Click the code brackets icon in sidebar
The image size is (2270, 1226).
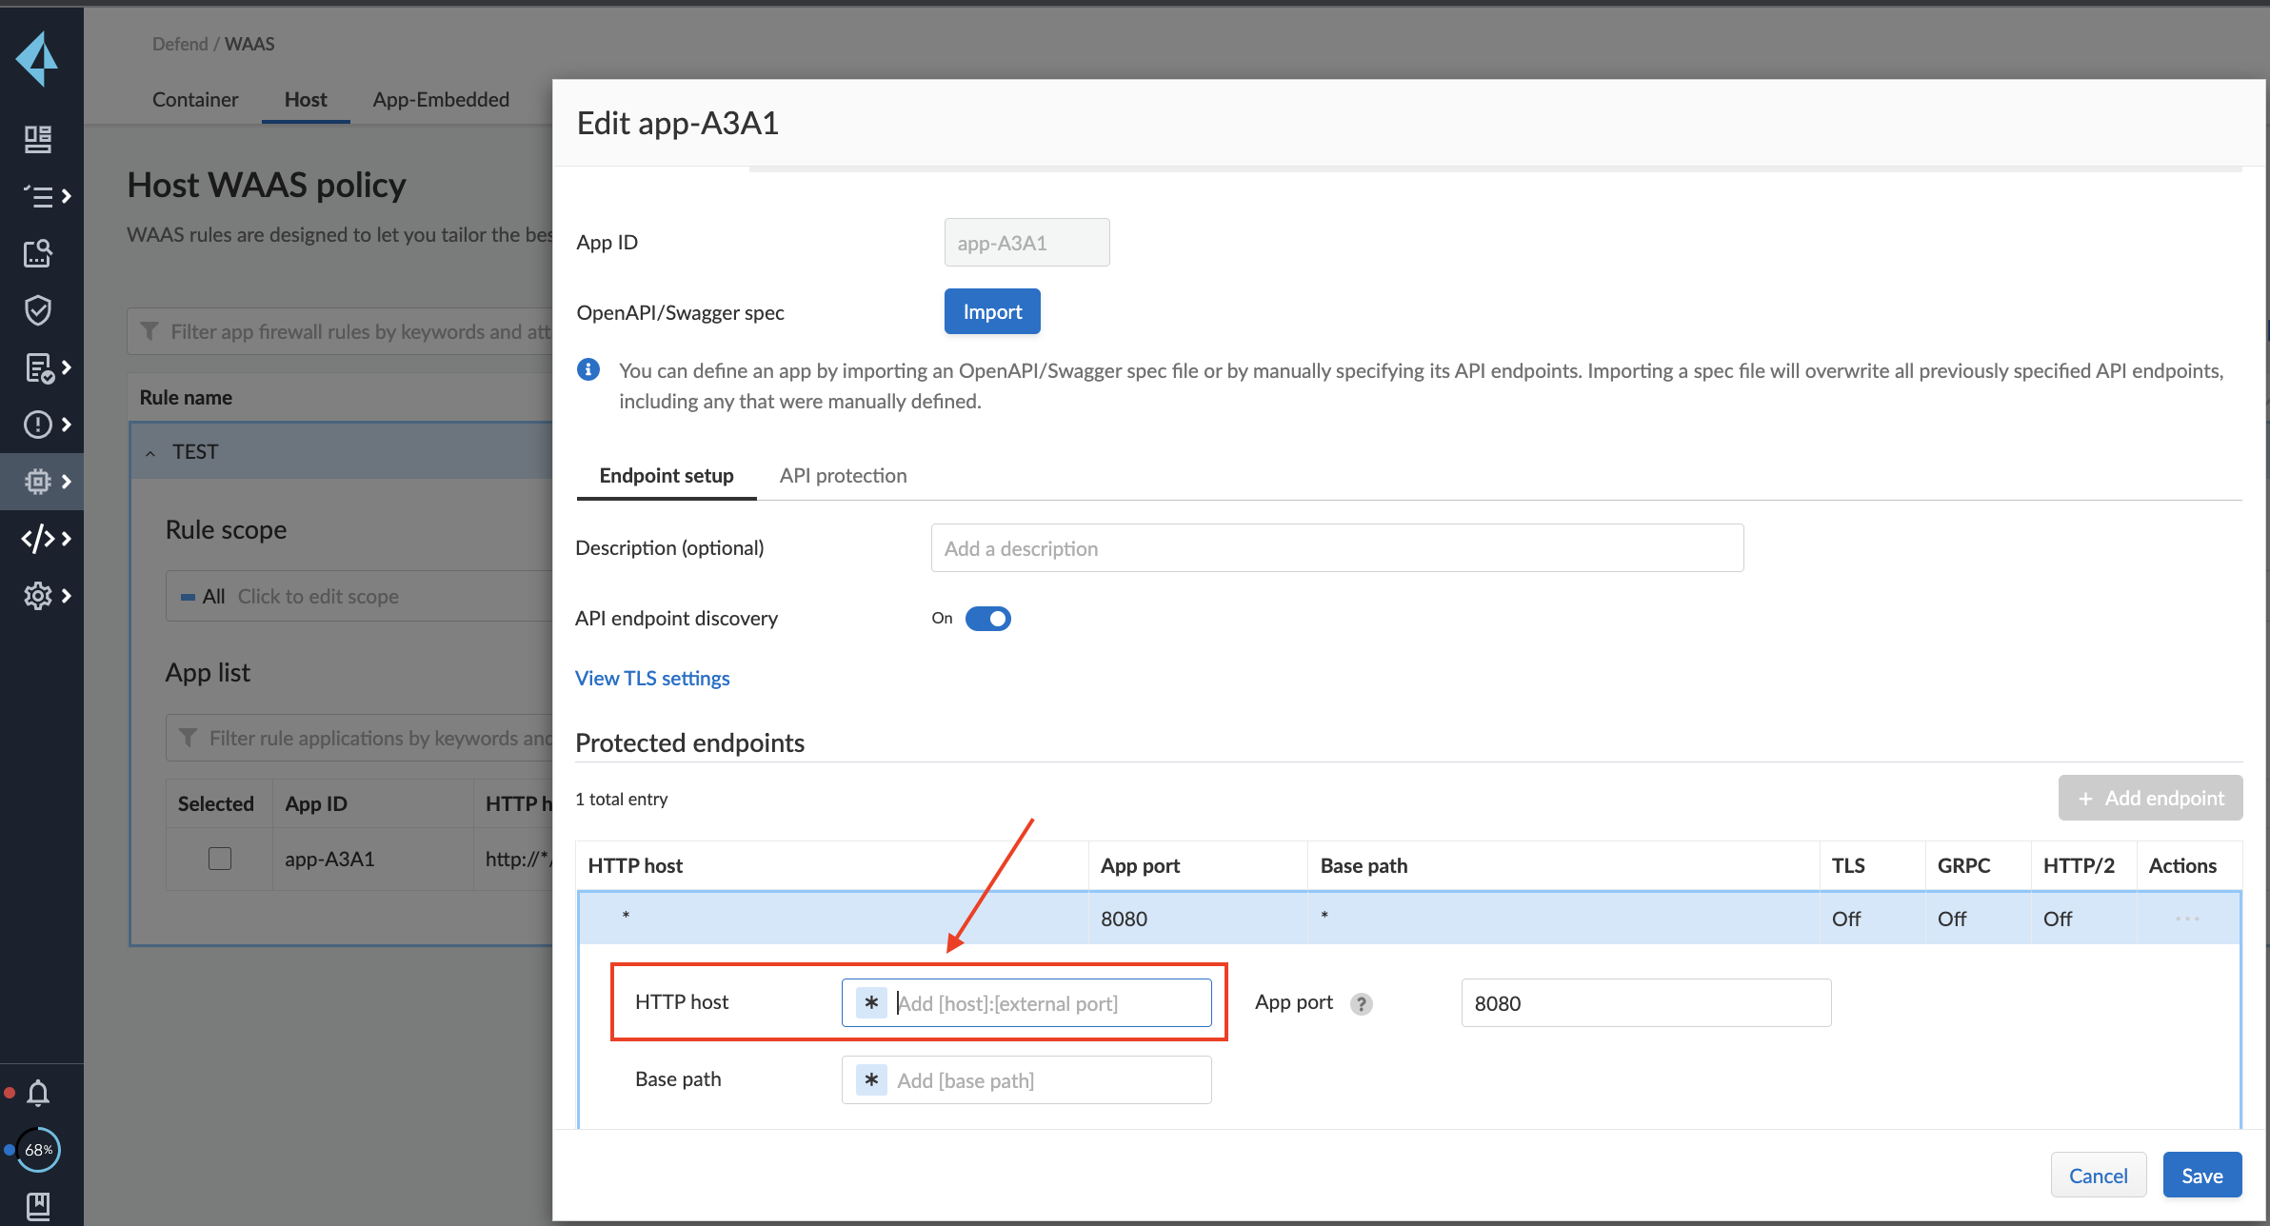(x=38, y=539)
